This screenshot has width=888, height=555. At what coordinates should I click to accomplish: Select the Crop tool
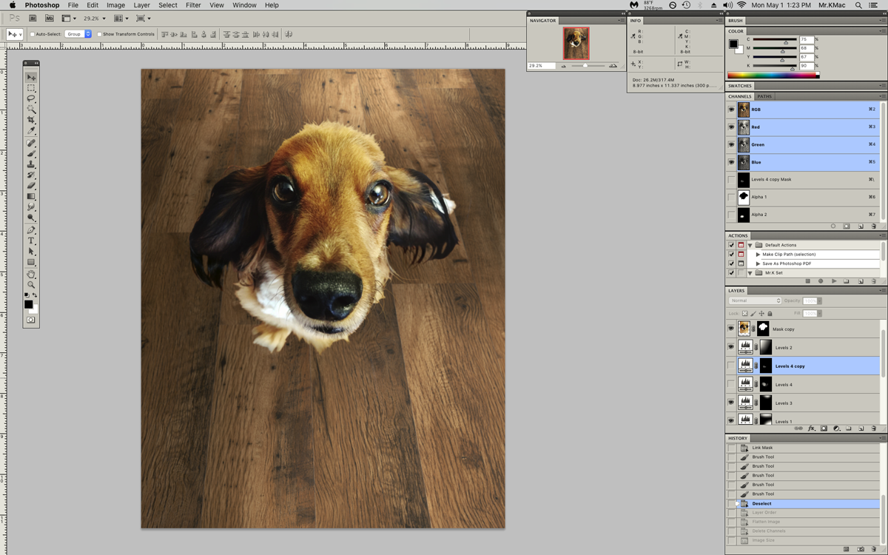pyautogui.click(x=31, y=120)
